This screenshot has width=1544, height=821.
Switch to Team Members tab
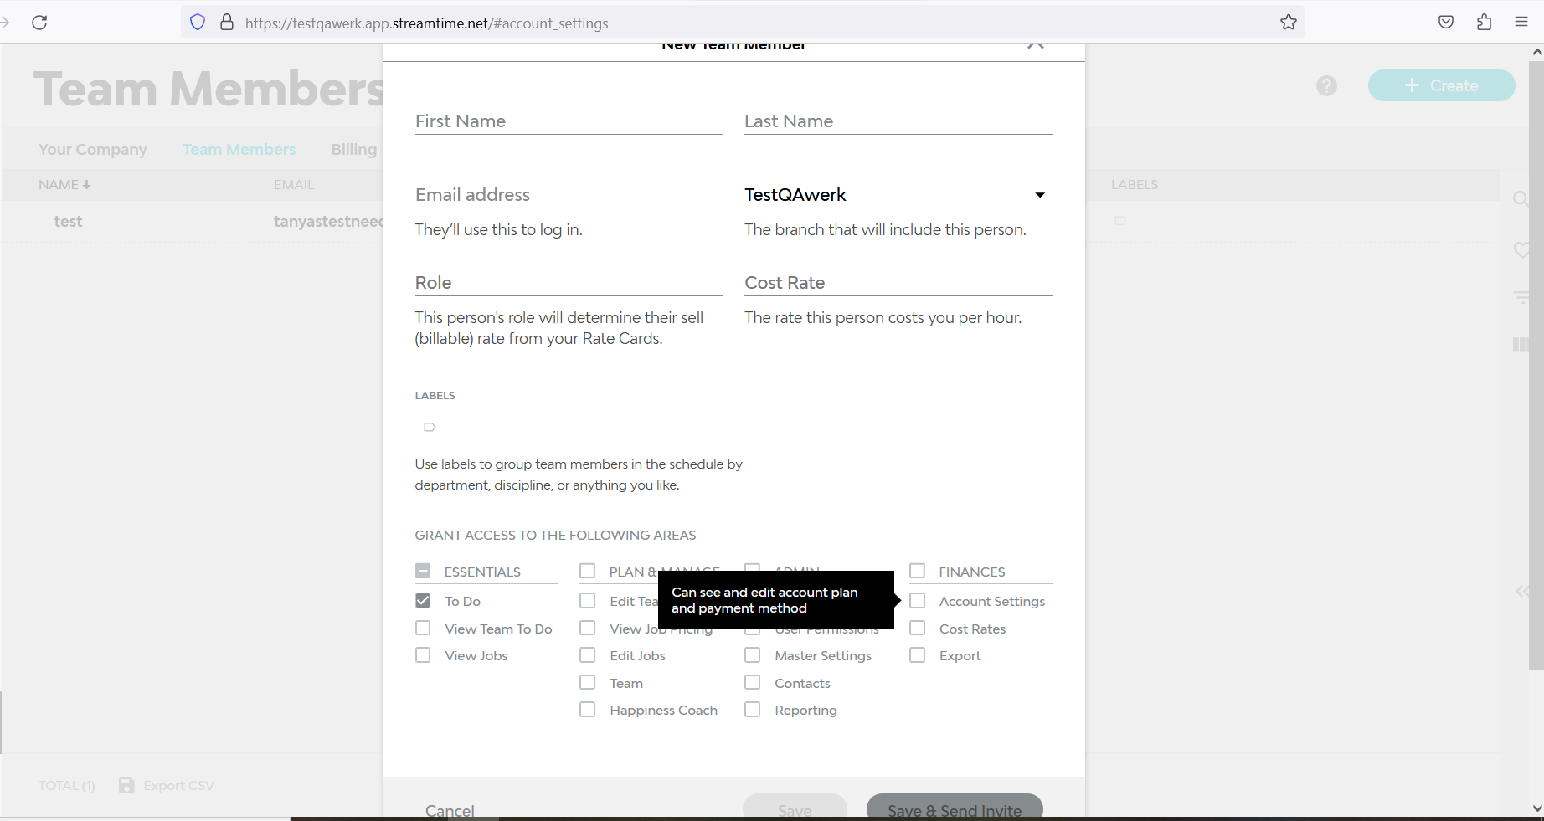click(239, 149)
